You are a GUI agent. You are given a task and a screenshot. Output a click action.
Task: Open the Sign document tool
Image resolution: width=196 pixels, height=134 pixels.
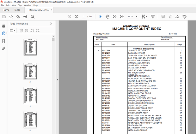point(177,17)
